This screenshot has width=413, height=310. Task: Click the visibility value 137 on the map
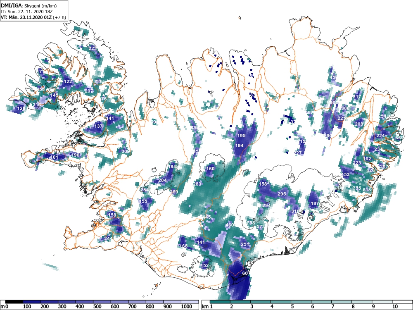pos(98,126)
